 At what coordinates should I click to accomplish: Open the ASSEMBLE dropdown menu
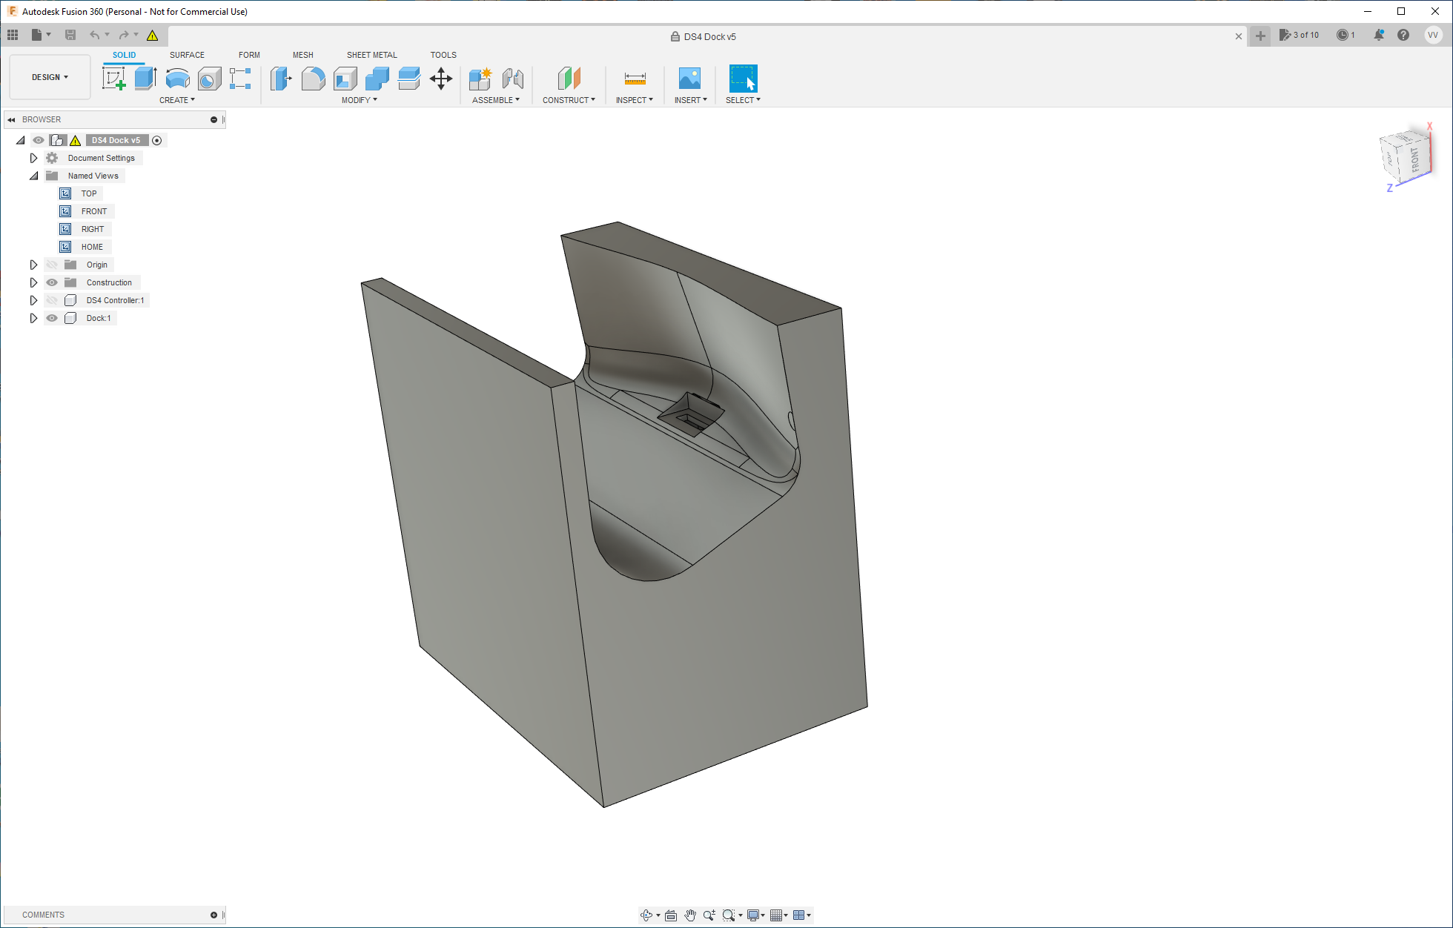(496, 100)
